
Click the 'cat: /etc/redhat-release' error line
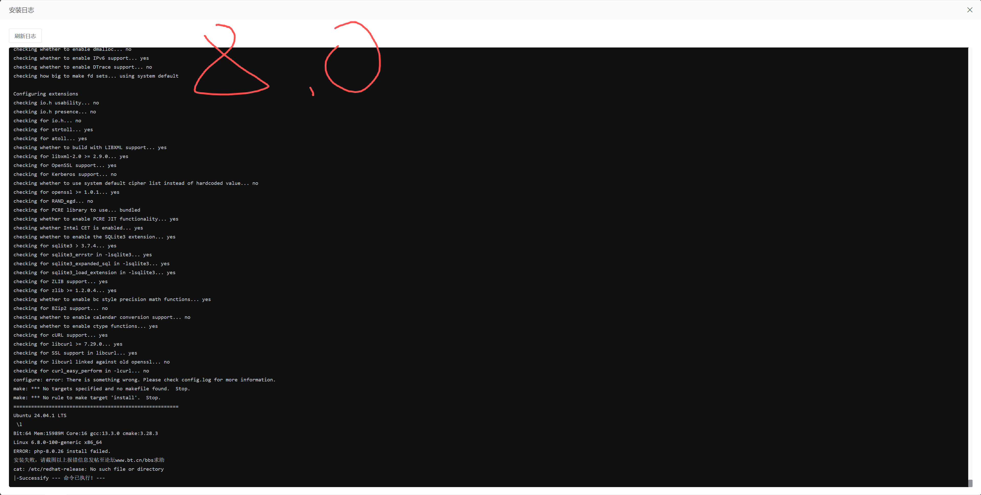coord(88,469)
